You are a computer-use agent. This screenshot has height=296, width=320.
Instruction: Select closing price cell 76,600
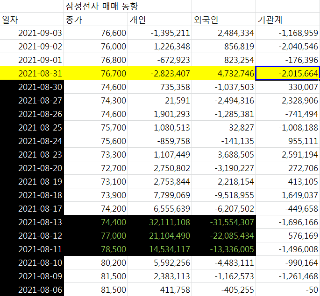[96, 33]
